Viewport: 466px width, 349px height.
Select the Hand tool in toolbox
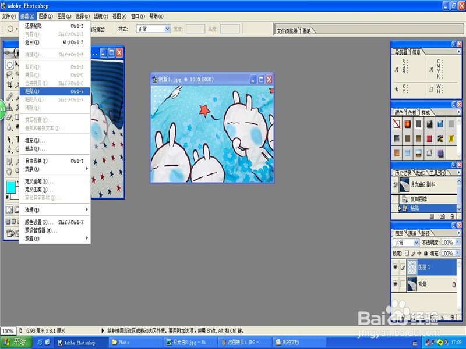[9, 171]
